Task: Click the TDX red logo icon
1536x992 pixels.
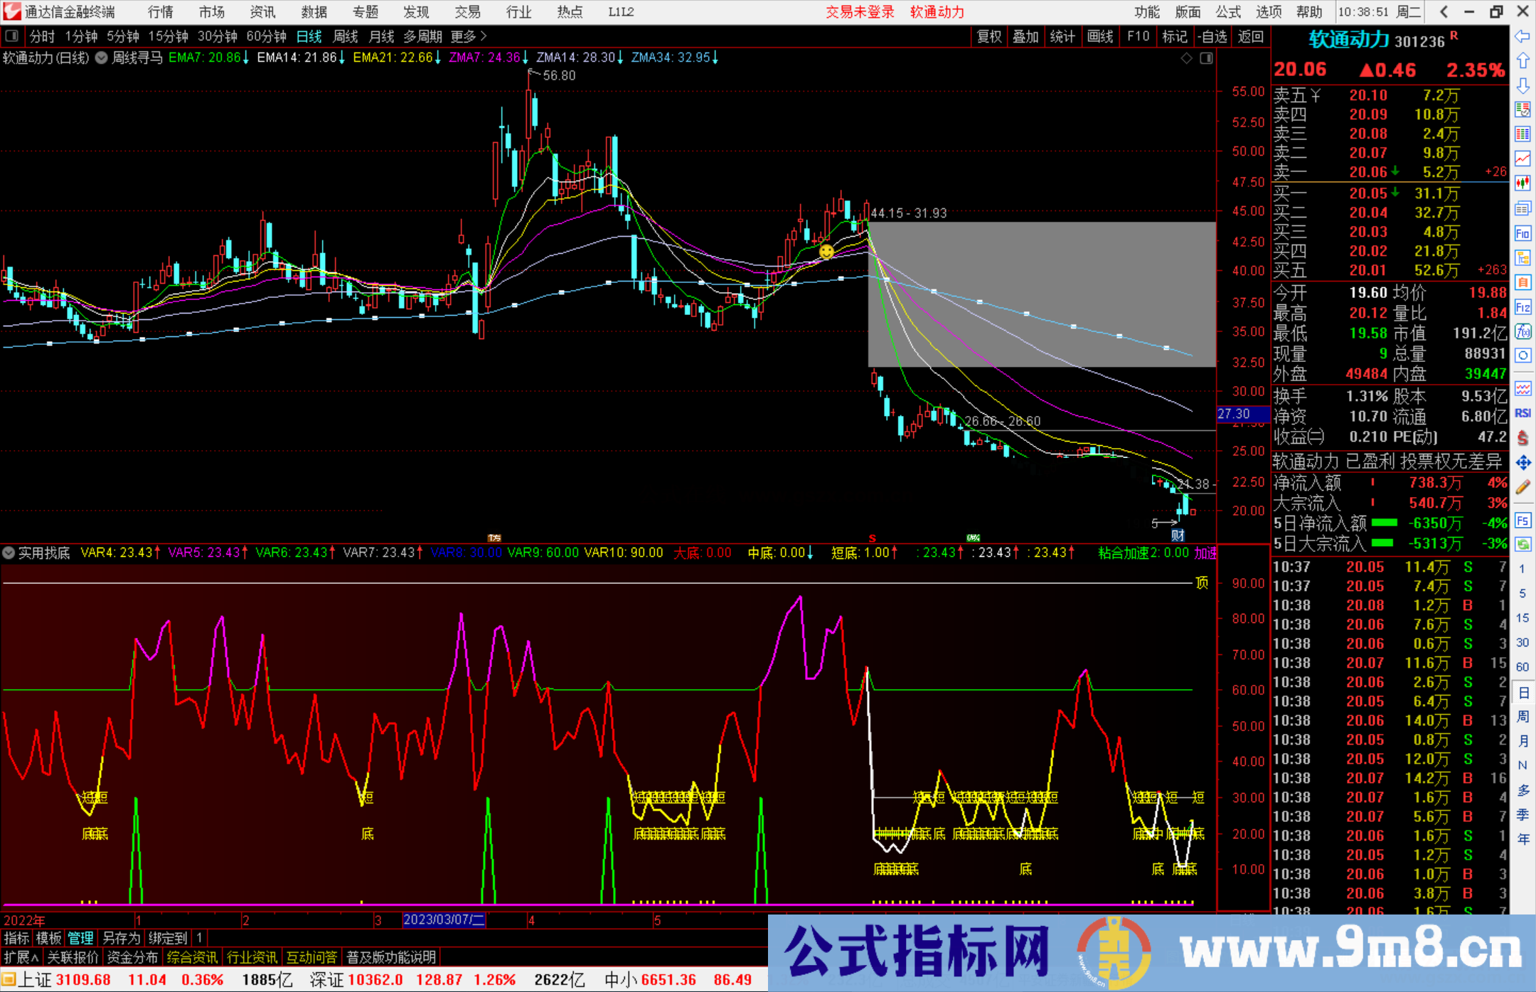Action: click(x=12, y=11)
